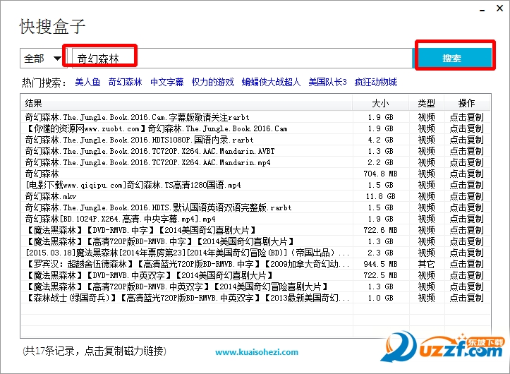
Task: Click the search input field containing 奇幻森林
Action: tap(241, 59)
